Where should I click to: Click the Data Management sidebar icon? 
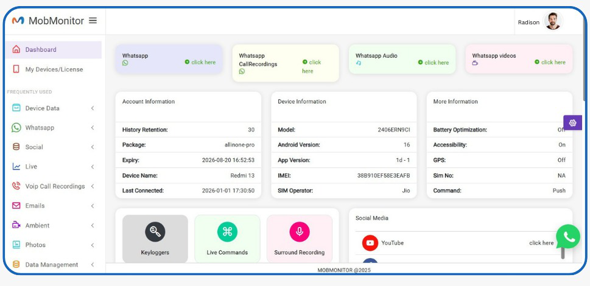point(16,264)
